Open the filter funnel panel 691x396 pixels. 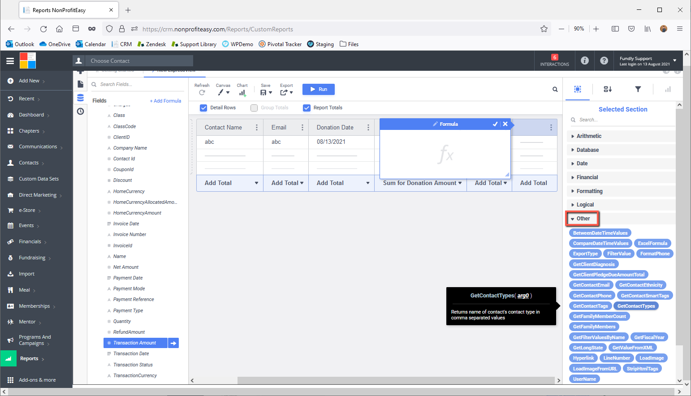638,89
